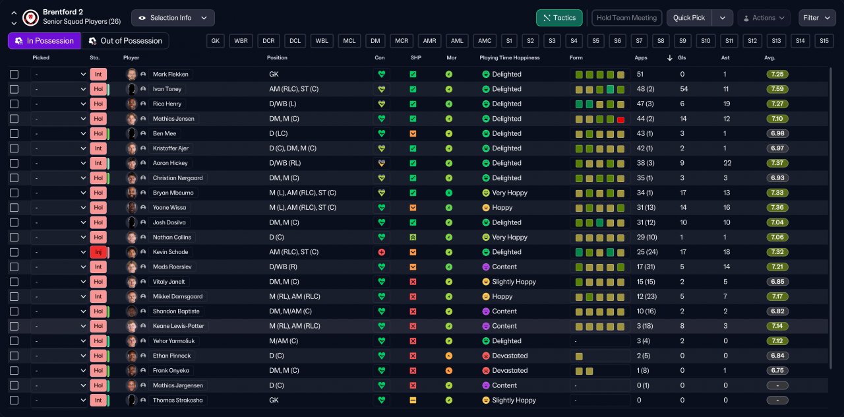Click the Brentford club badge icon
Screen dimensions: 844x417
(30, 17)
